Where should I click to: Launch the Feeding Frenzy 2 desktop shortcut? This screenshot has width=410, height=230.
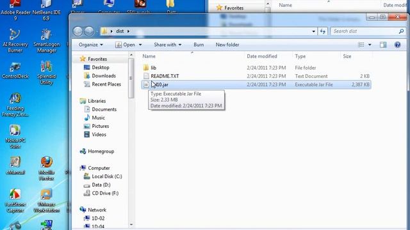pos(15,105)
